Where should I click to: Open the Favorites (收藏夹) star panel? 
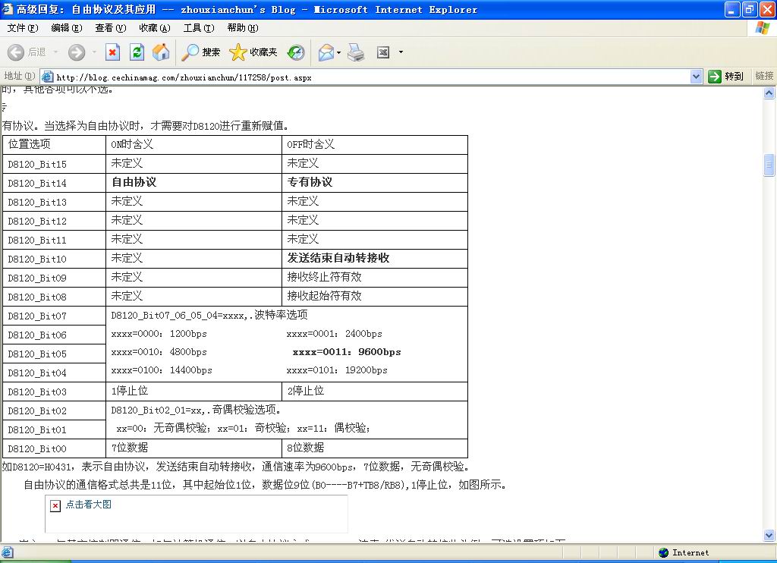(x=254, y=52)
